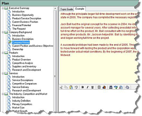Click the page icon beside Business Opportunity

click(9, 15)
